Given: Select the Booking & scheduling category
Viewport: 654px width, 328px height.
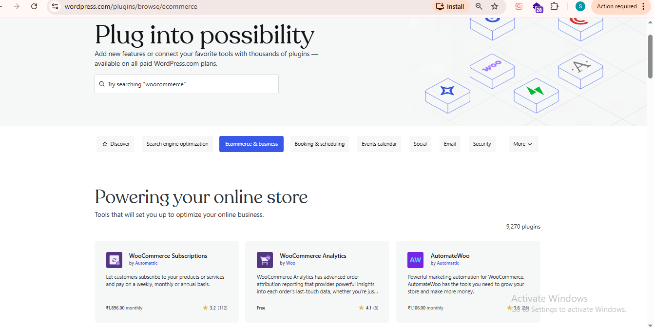Looking at the screenshot, I should 319,144.
